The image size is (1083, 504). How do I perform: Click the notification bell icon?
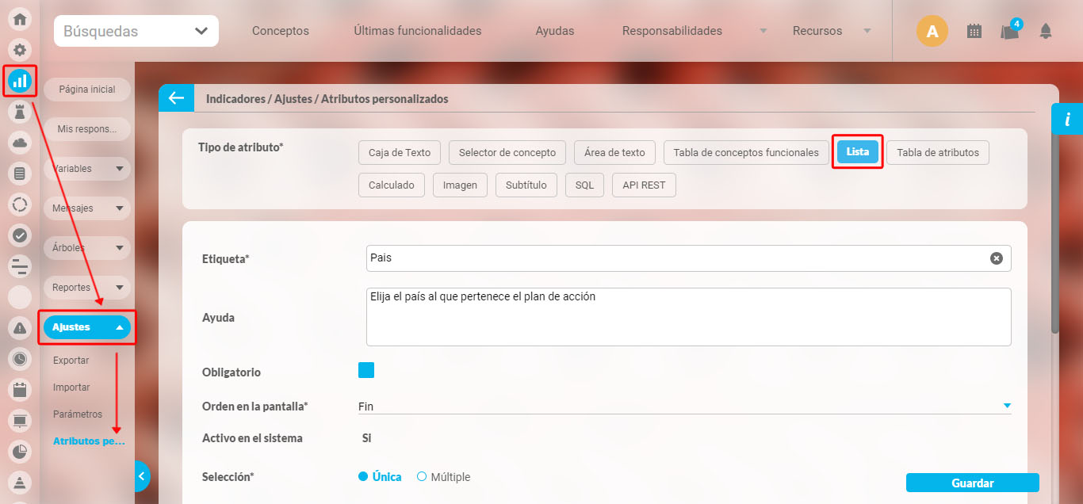tap(1046, 31)
